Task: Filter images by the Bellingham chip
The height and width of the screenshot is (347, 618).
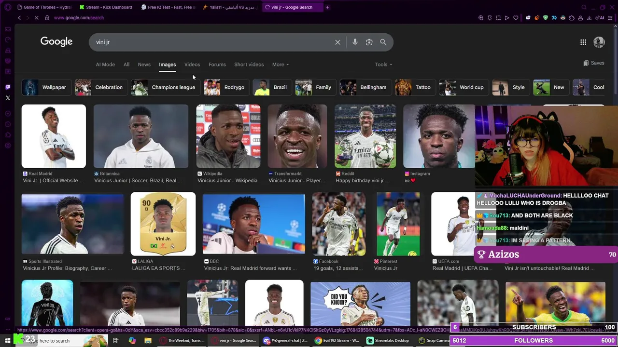Action: [365, 87]
